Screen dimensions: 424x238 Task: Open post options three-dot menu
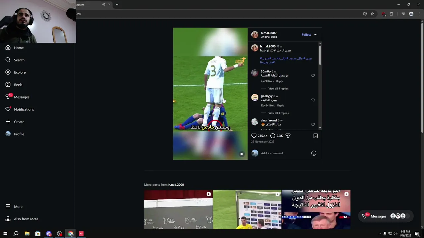point(315,35)
